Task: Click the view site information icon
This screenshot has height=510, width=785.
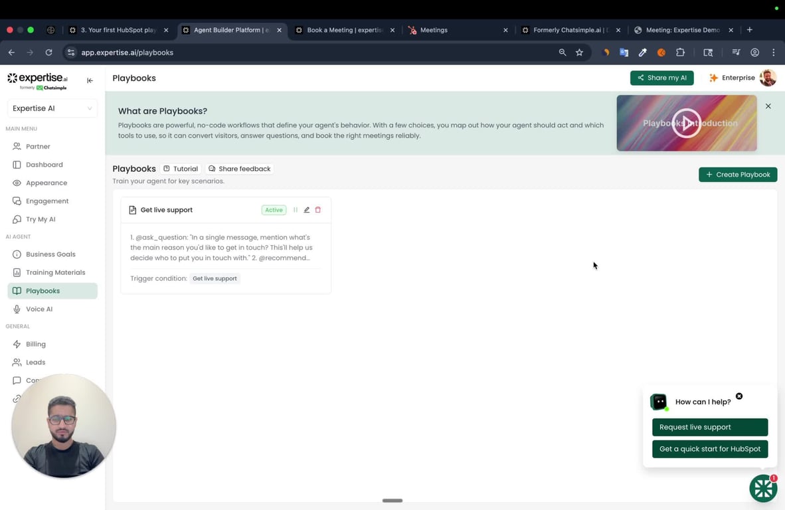Action: point(71,52)
